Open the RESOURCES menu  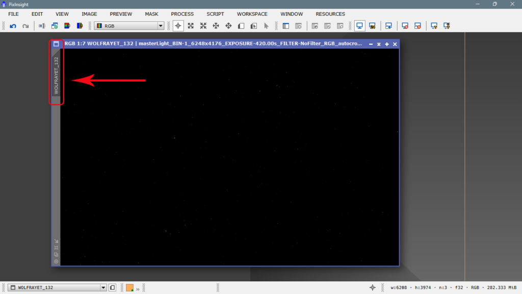click(330, 14)
